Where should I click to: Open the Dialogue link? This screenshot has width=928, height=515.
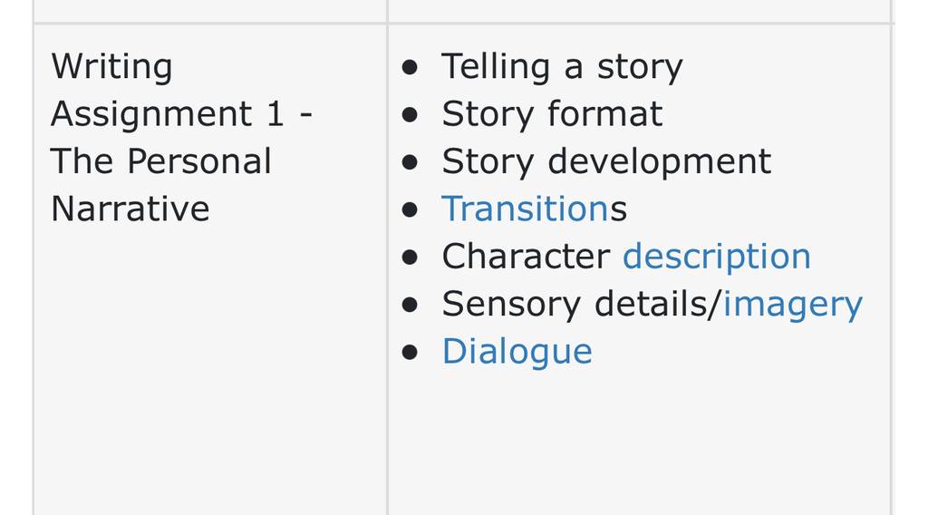[517, 352]
